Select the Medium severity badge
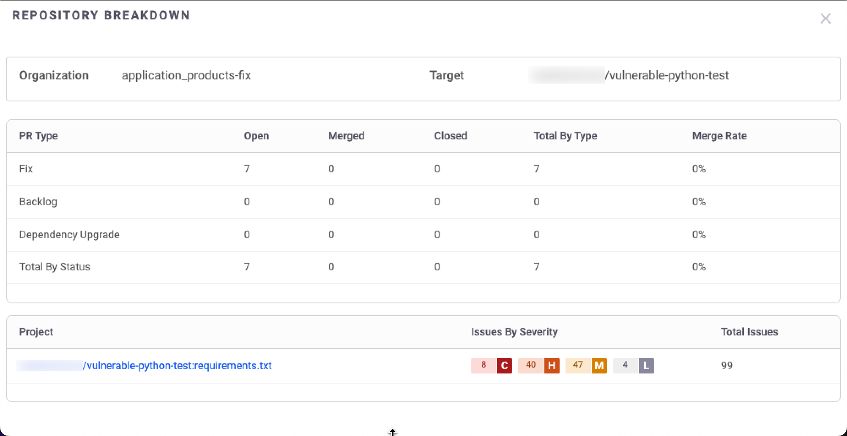 [x=599, y=365]
